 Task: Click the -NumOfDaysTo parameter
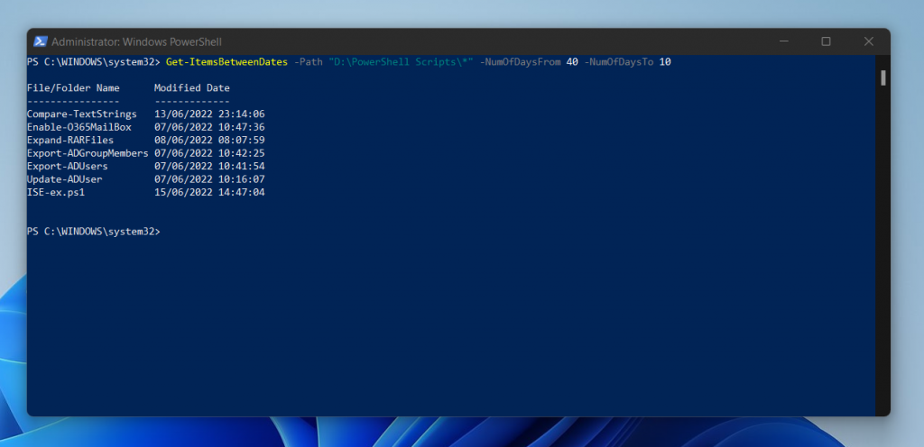[x=619, y=62]
